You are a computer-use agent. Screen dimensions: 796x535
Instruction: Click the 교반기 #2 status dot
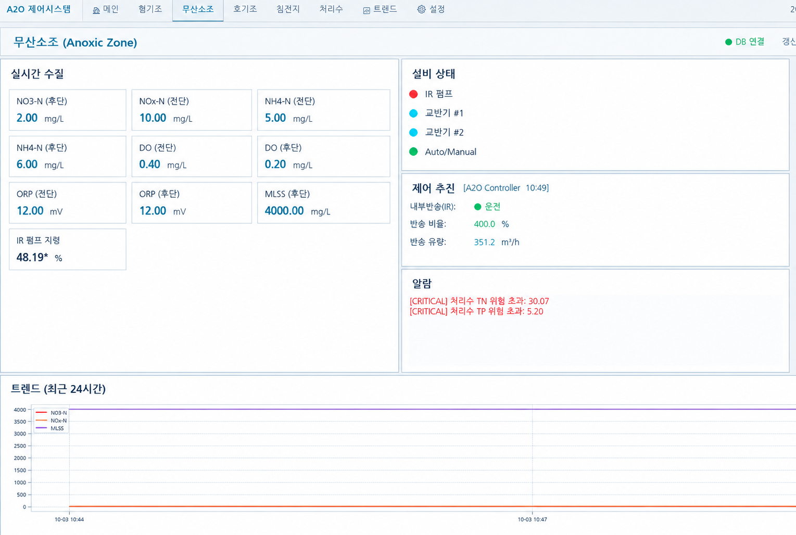point(413,133)
